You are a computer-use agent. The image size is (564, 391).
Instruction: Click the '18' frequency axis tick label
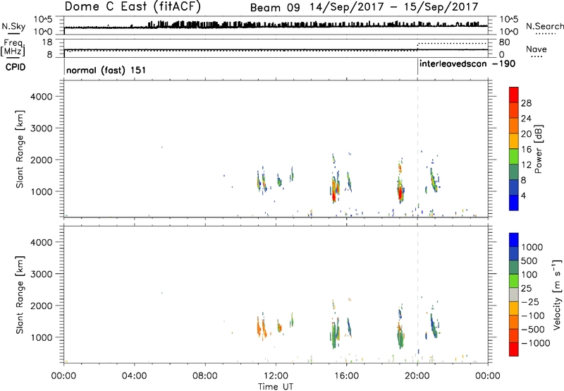click(x=48, y=42)
